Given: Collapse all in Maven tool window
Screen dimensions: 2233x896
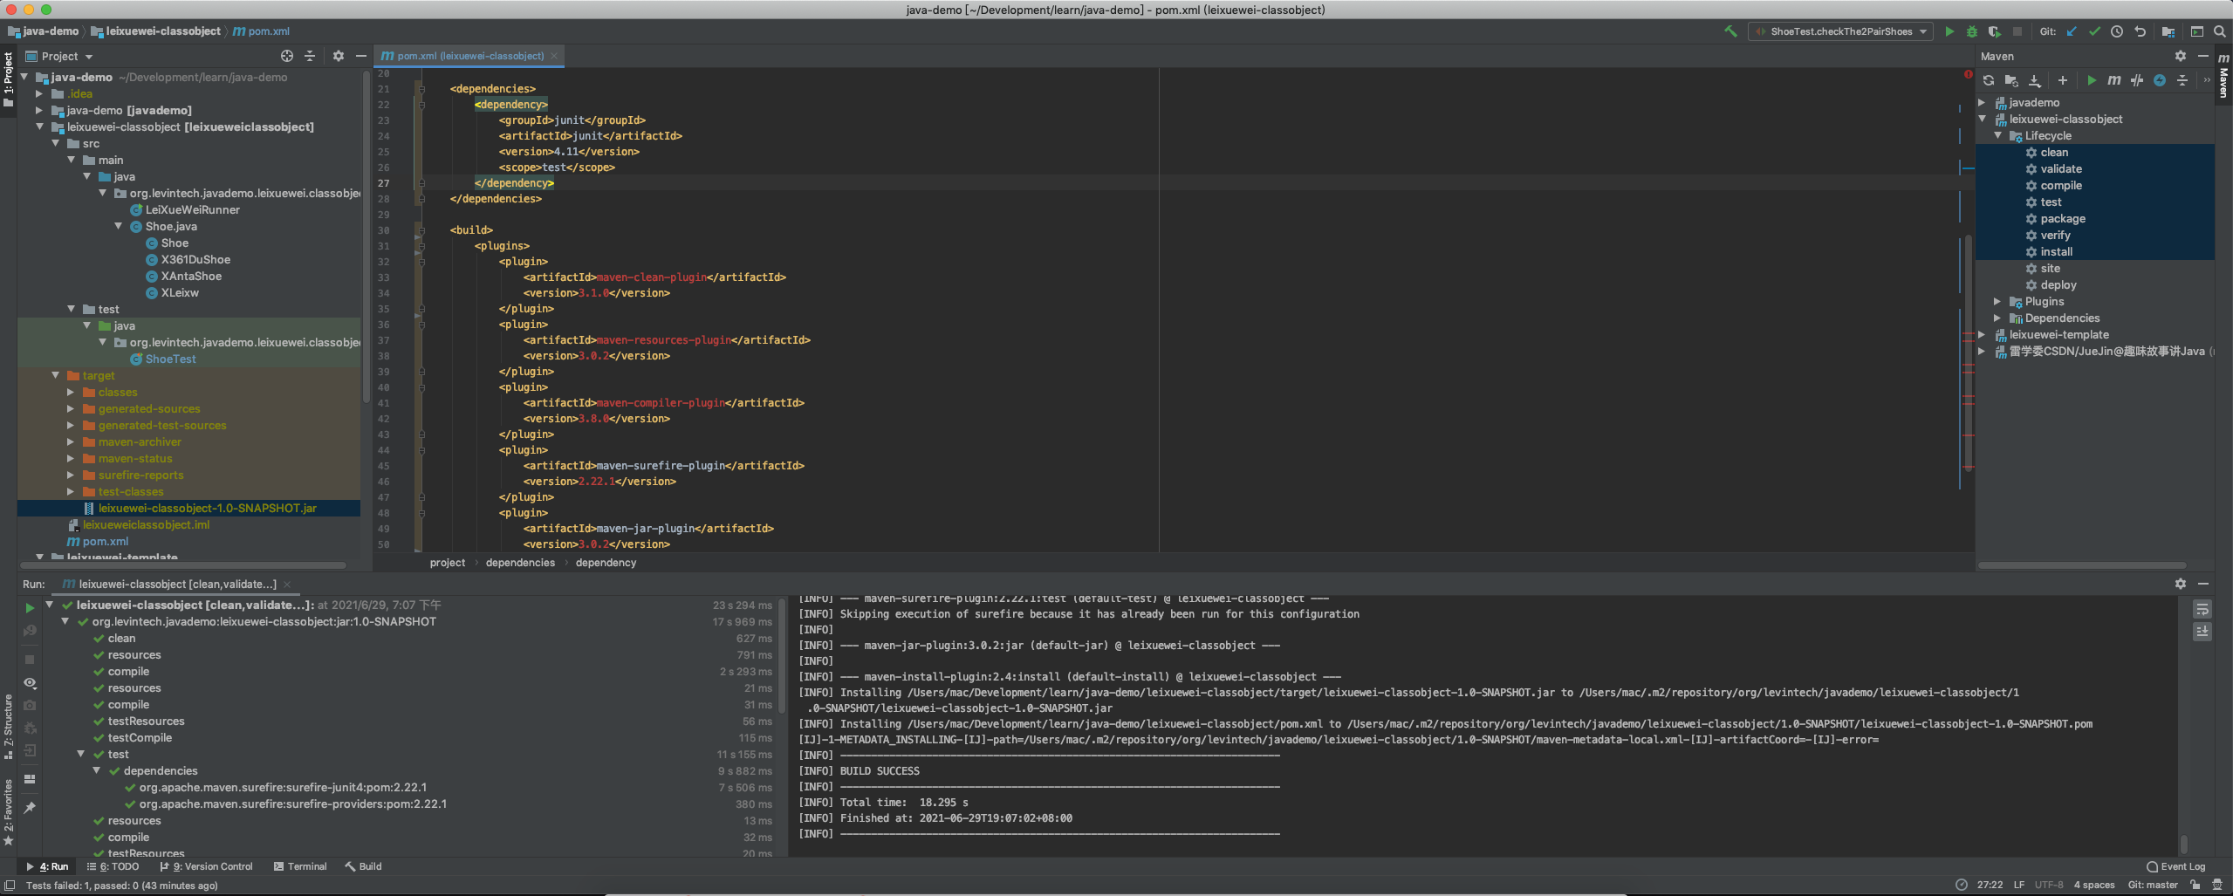Looking at the screenshot, I should pyautogui.click(x=2182, y=80).
